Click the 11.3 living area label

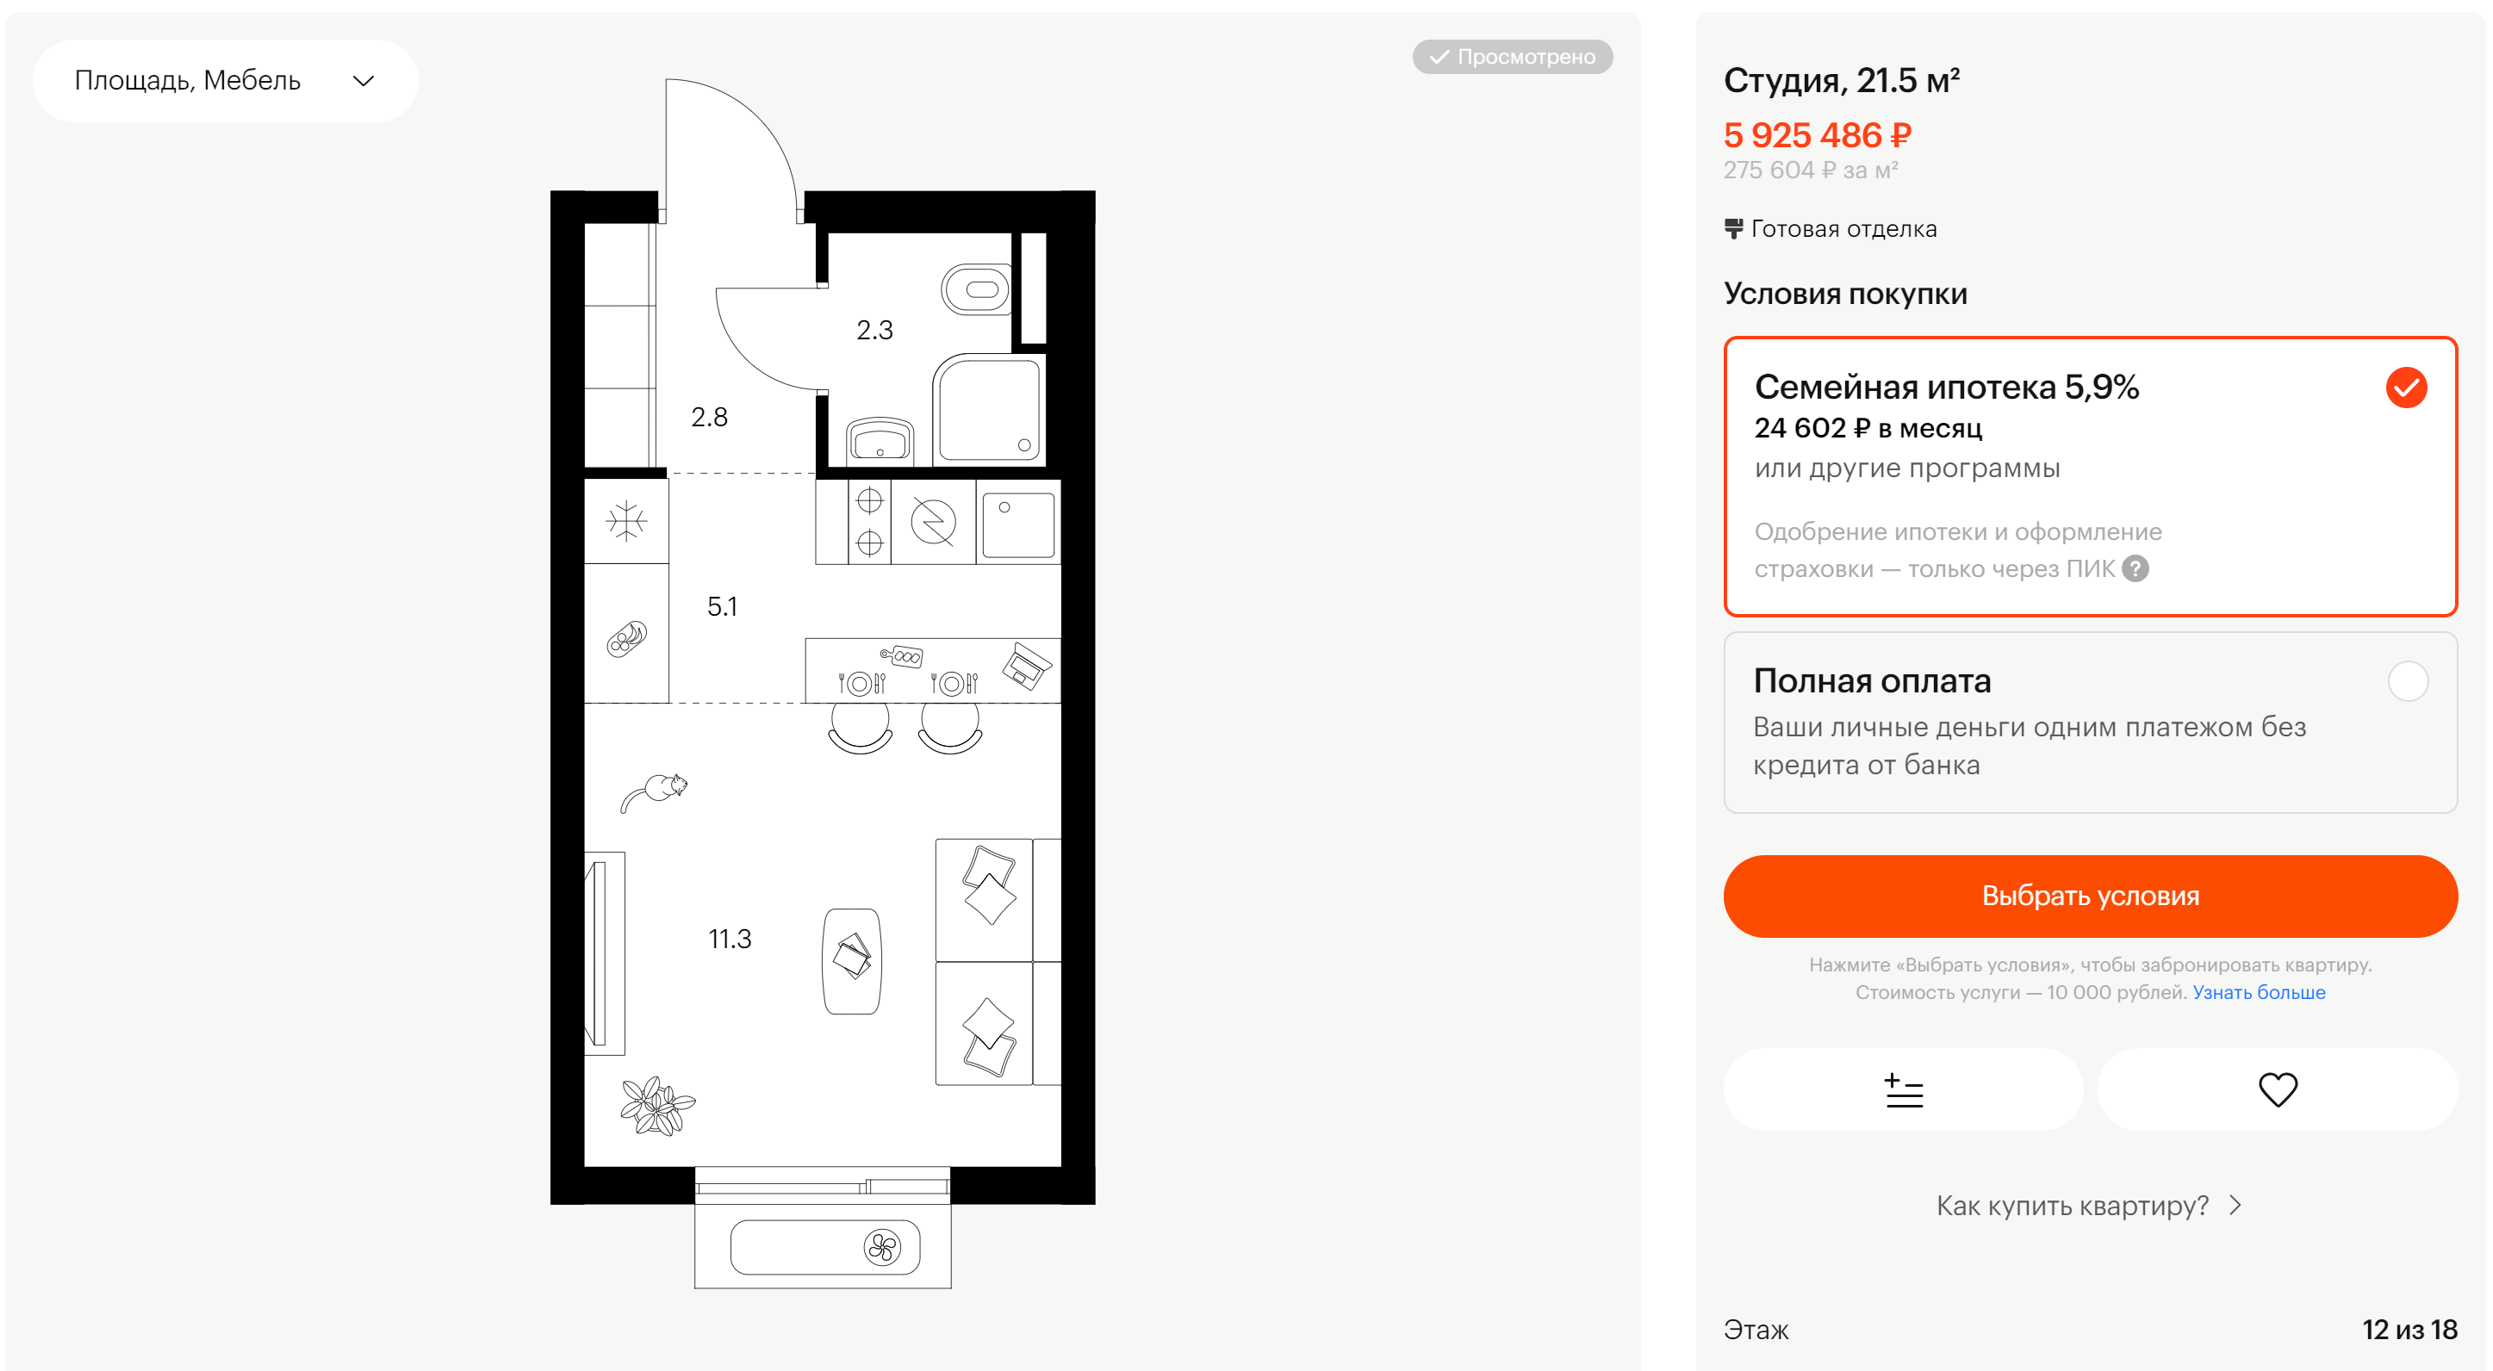coord(730,940)
